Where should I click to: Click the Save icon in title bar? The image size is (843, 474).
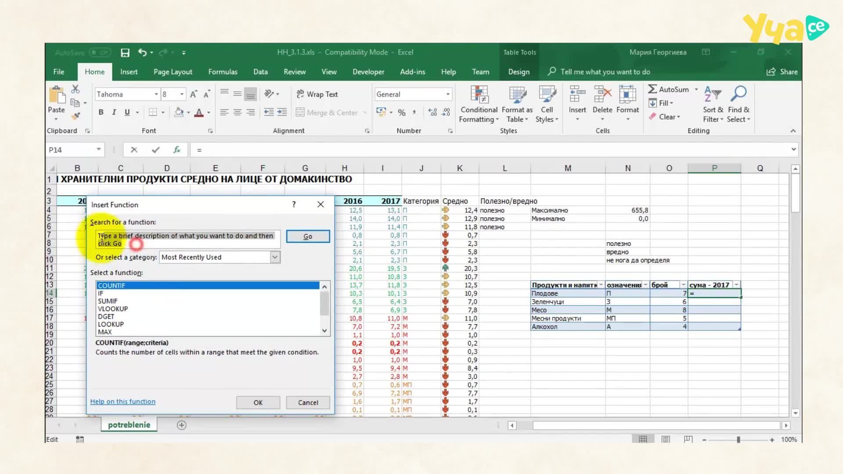(x=125, y=53)
